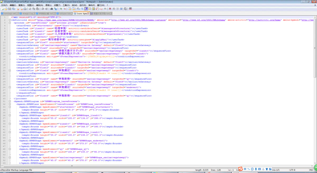Toggle INS insert mode in status bar
Image resolution: width=317 pixels, height=173 pixels.
coord(311,170)
